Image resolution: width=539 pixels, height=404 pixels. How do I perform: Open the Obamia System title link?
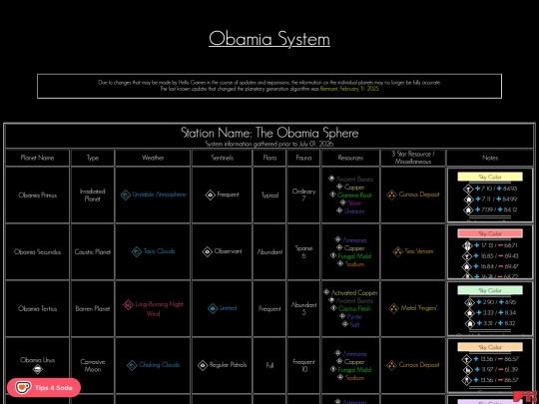click(269, 39)
